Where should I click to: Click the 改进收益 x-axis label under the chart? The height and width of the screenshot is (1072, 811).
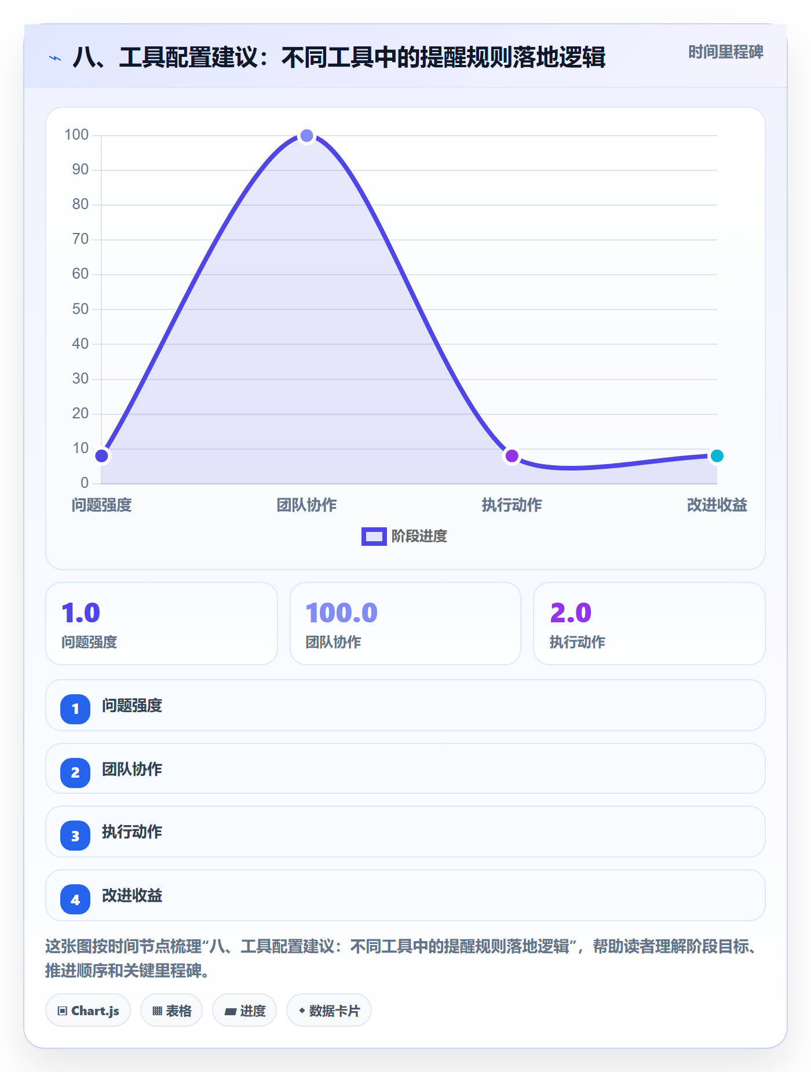[x=717, y=505]
